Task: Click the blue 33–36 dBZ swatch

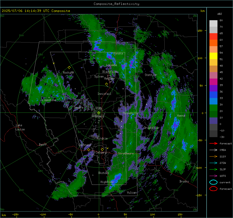Action: click(x=213, y=95)
